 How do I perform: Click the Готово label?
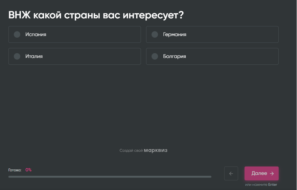coord(14,170)
